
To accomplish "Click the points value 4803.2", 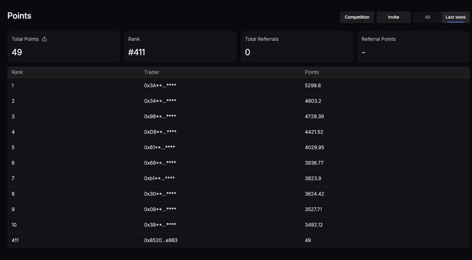I will pyautogui.click(x=313, y=101).
